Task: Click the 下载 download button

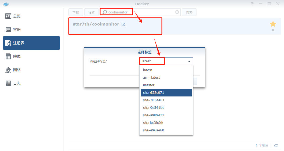Action: point(76,12)
